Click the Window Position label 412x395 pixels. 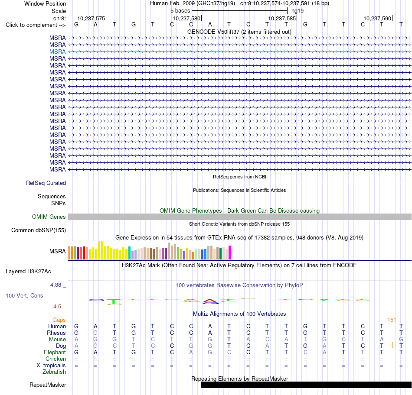coord(45,3)
